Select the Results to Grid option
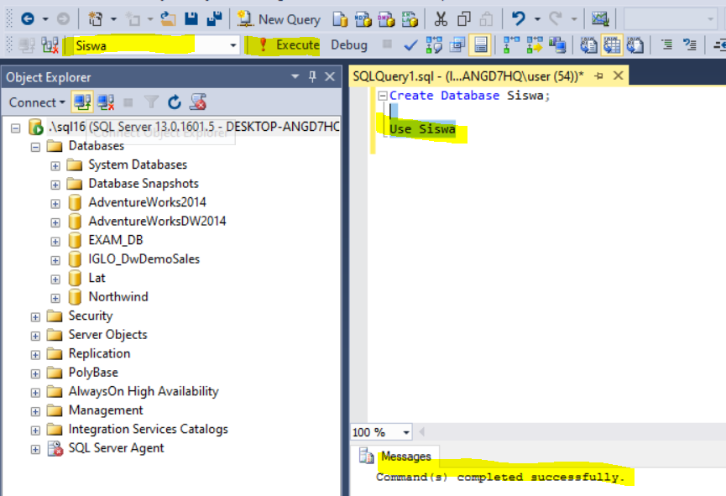 [612, 45]
